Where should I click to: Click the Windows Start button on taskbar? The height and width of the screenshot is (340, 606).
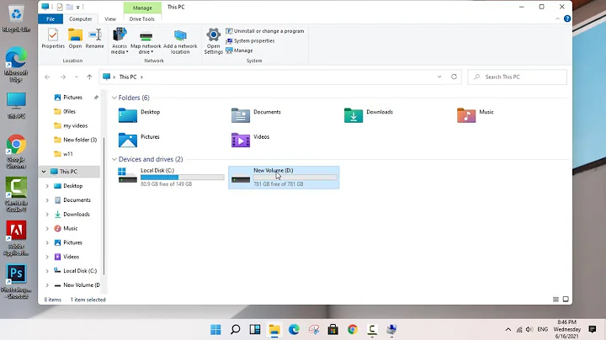[215, 330]
